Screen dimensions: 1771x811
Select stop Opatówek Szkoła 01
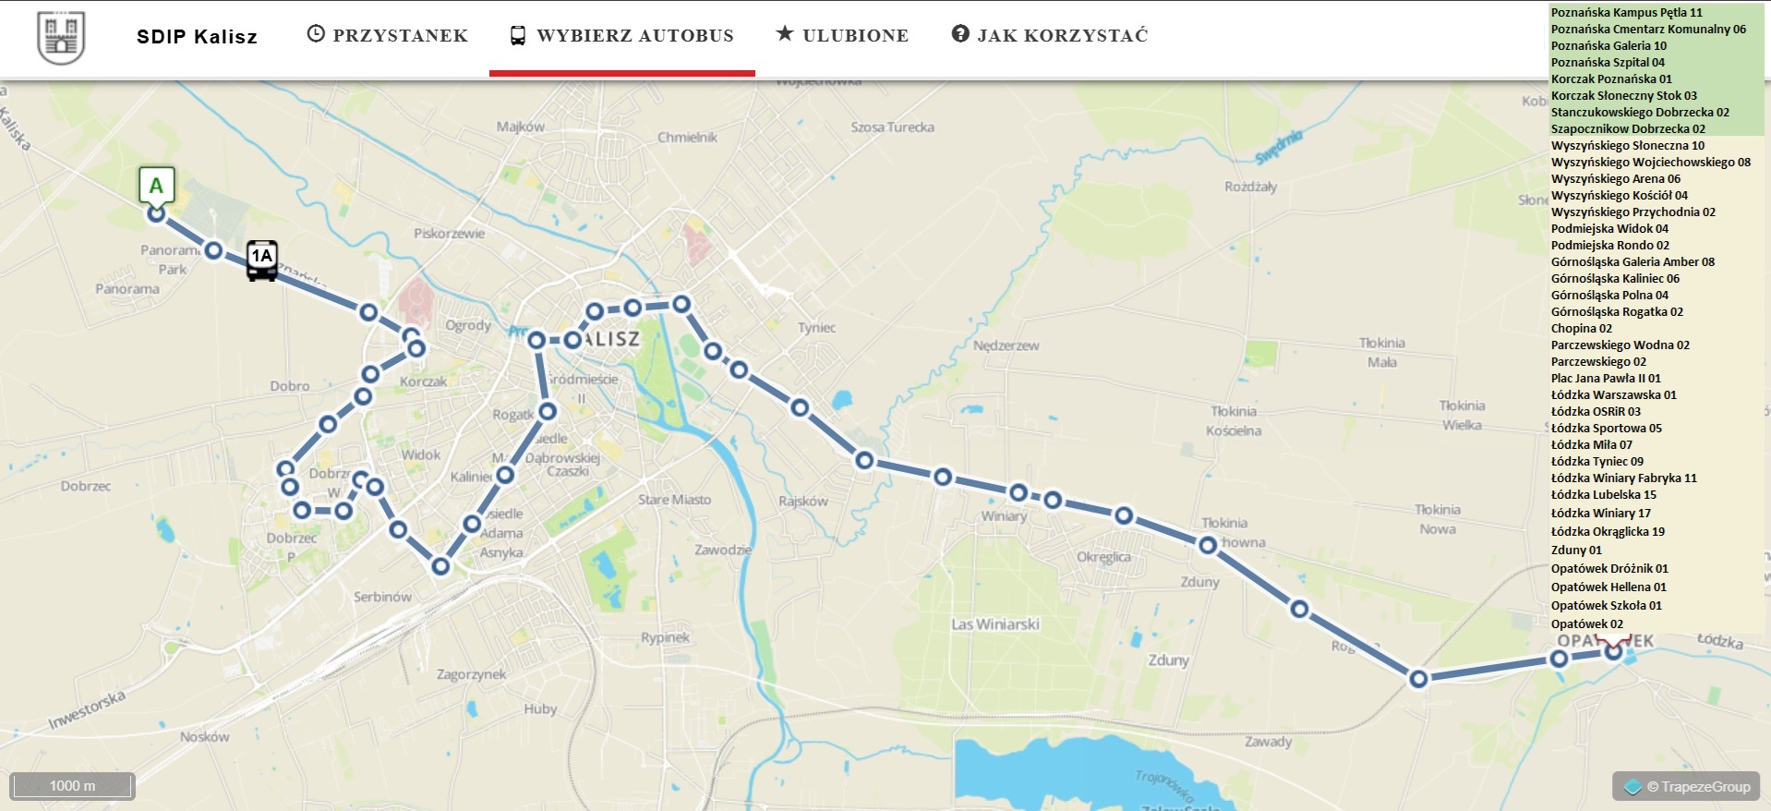click(1606, 606)
